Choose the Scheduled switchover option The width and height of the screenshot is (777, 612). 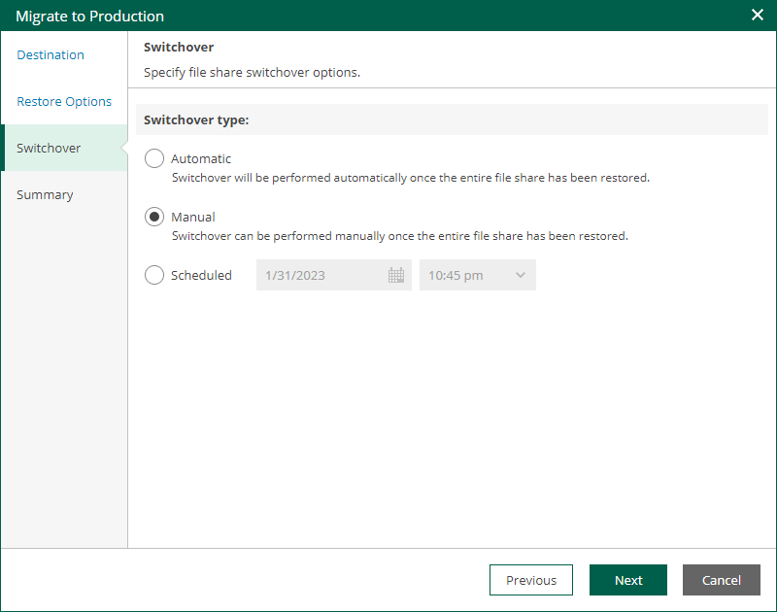point(154,275)
